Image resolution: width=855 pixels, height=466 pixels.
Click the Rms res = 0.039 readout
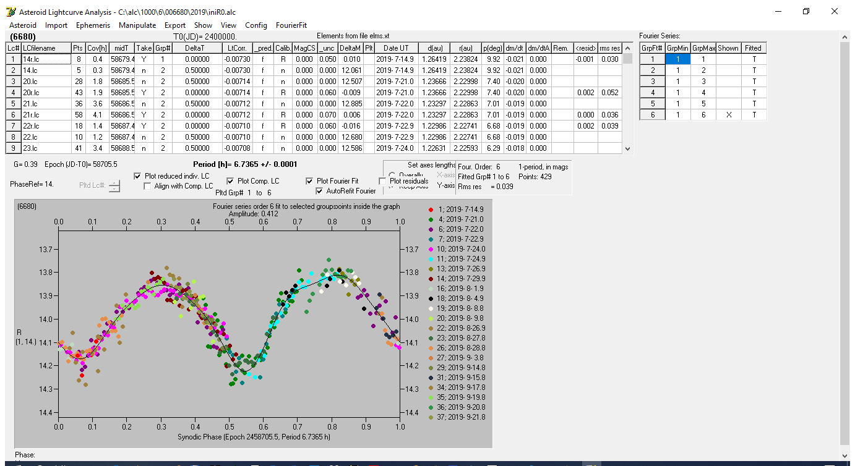pyautogui.click(x=485, y=187)
